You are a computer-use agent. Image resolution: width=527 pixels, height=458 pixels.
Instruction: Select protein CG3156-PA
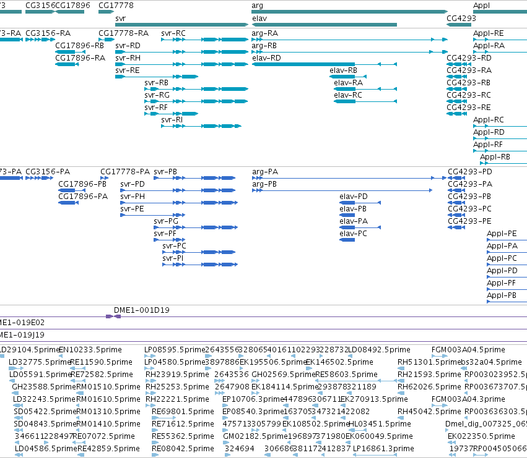point(39,178)
